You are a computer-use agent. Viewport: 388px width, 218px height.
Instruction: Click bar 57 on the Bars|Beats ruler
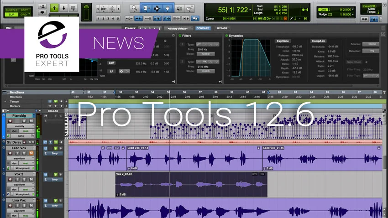[x=200, y=92]
